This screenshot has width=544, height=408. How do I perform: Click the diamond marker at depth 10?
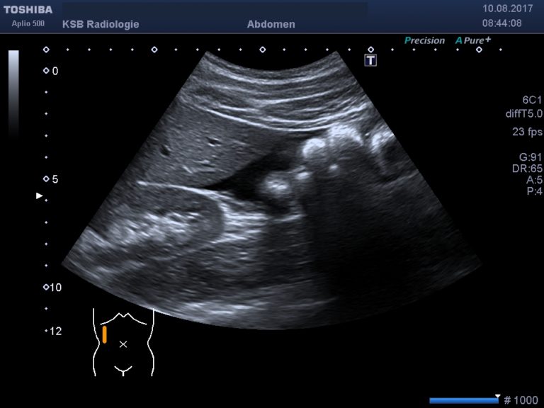[x=46, y=287]
